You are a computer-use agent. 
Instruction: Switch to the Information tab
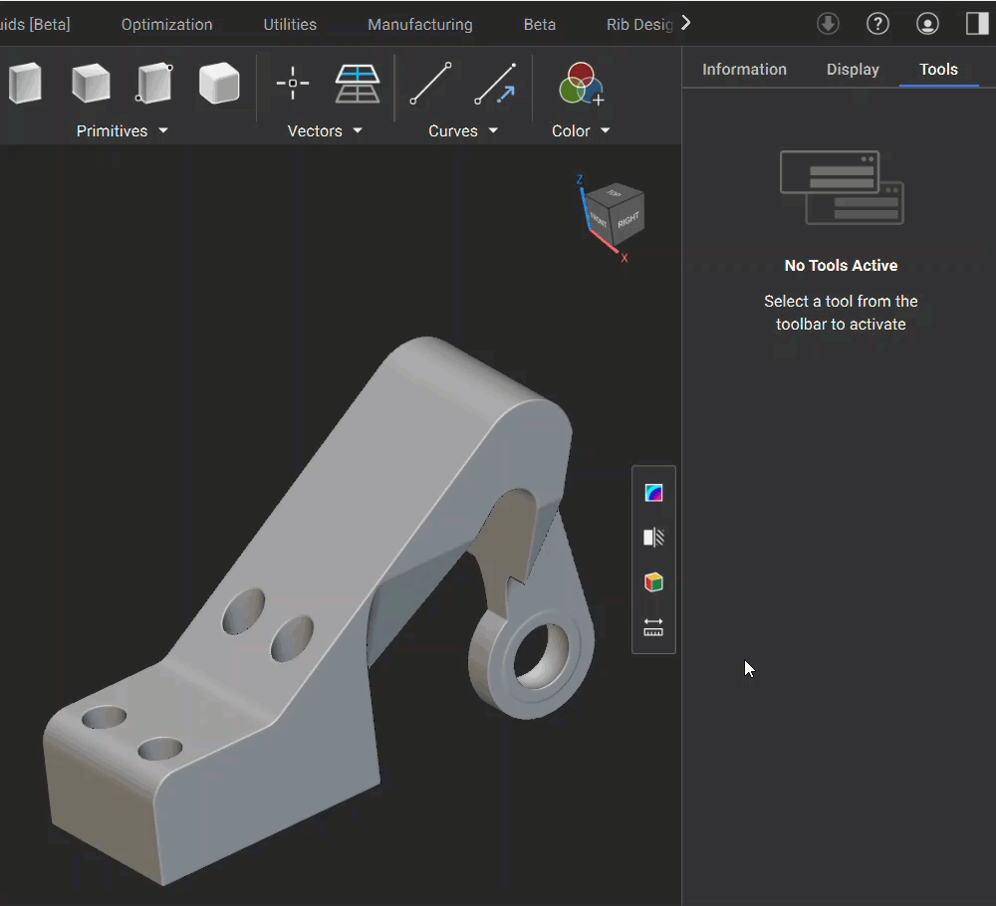click(744, 70)
